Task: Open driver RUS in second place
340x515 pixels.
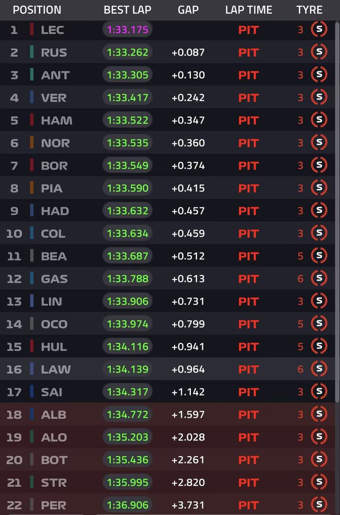Action: click(x=54, y=52)
